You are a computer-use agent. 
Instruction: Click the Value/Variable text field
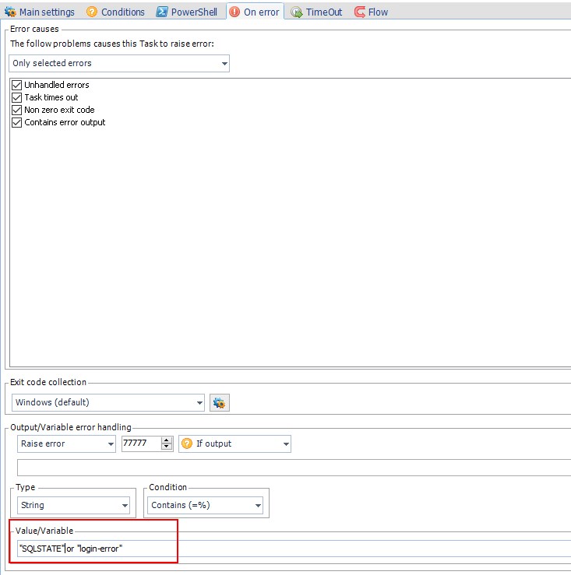coord(312,549)
